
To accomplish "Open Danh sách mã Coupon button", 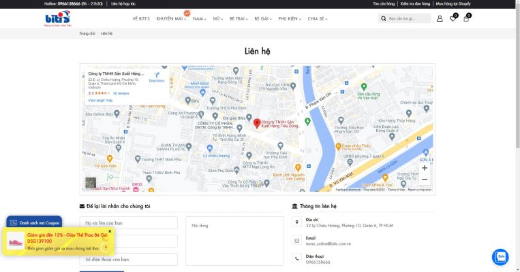I will 34,222.
